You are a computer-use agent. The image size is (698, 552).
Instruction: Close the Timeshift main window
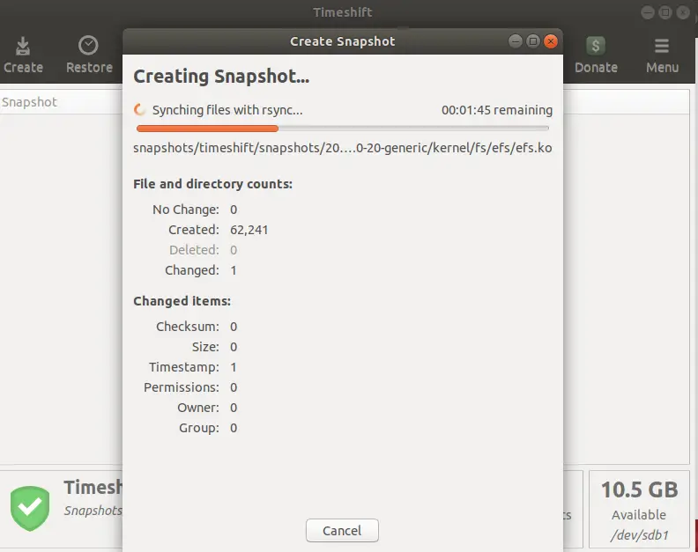click(683, 12)
